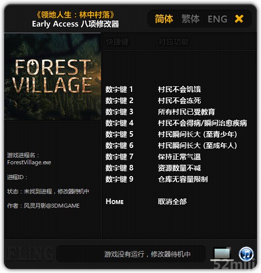Switch language to 繁体
The height and width of the screenshot is (273, 261).
[x=191, y=19]
